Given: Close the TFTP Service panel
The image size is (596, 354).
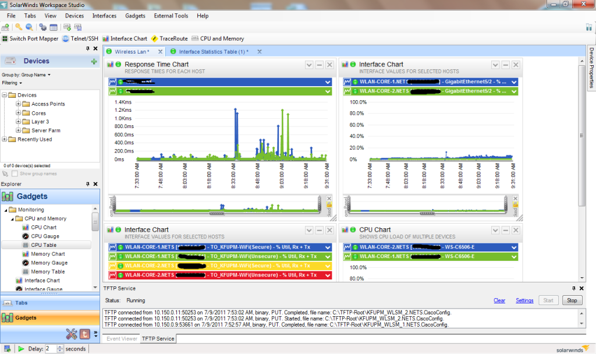Looking at the screenshot, I should point(581,288).
